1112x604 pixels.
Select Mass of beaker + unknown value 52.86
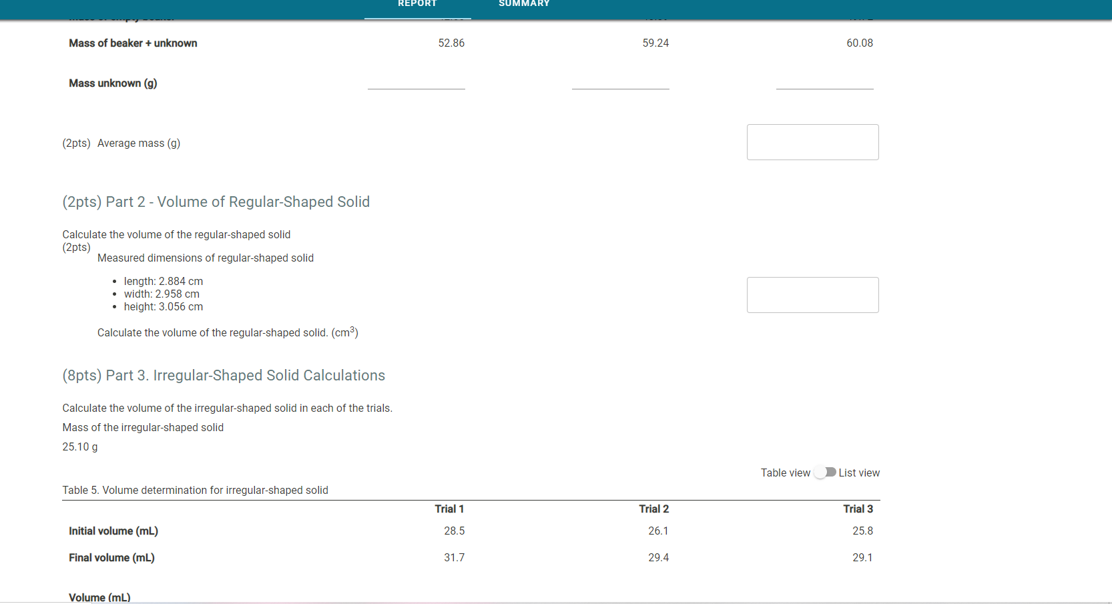tap(451, 43)
